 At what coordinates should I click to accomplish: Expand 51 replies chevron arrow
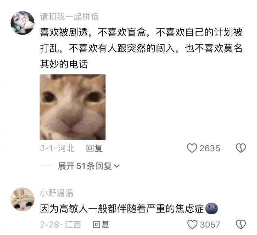pos(117,166)
